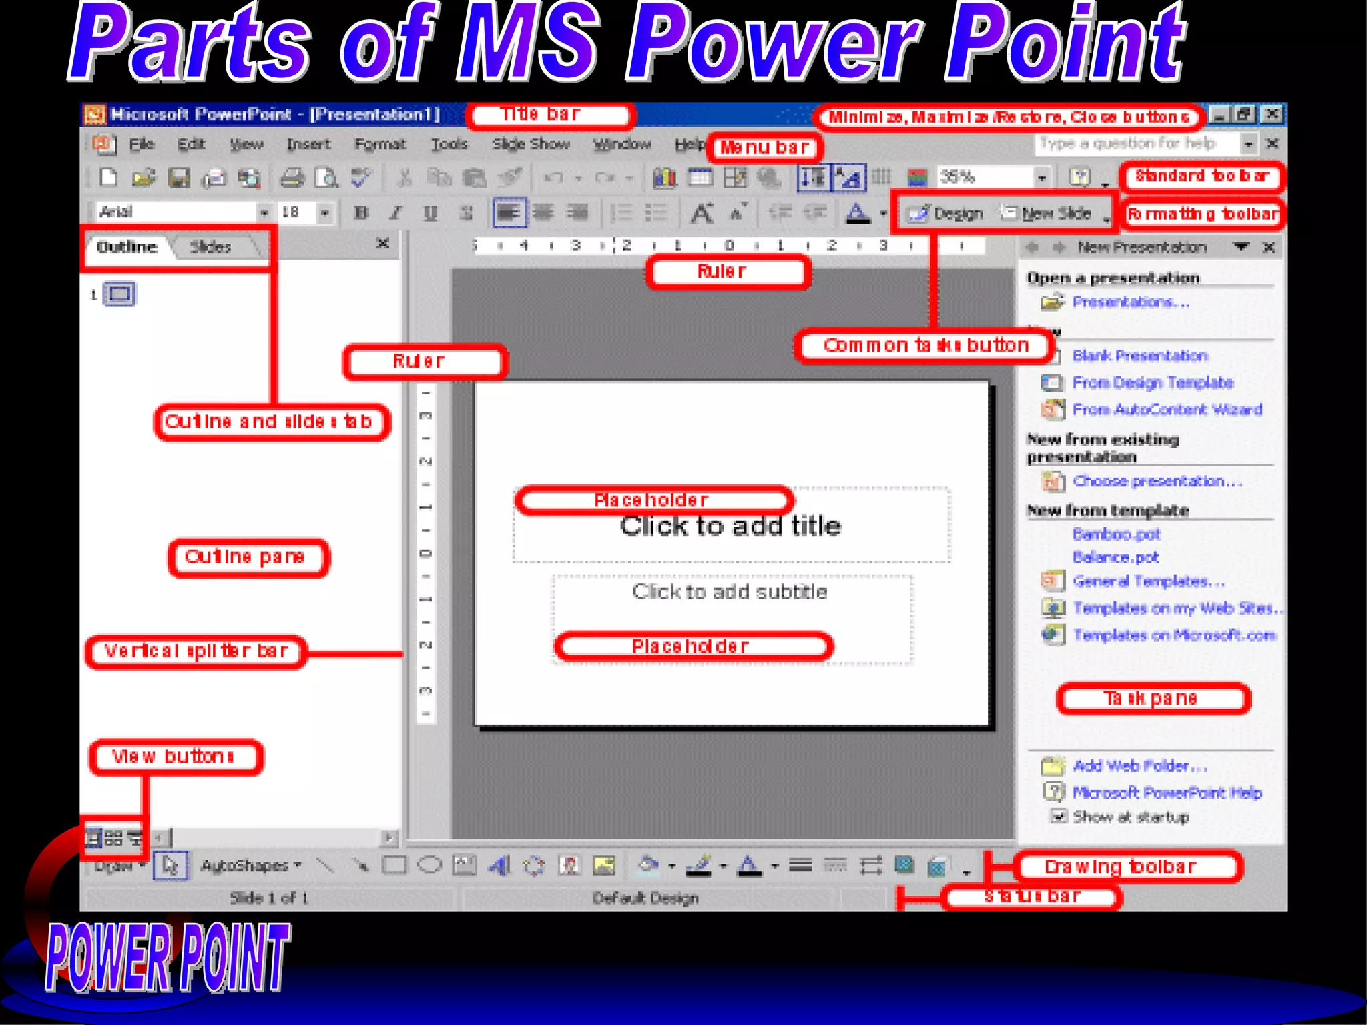Toggle Italic formatting
This screenshot has width=1367, height=1025.
pyautogui.click(x=396, y=213)
